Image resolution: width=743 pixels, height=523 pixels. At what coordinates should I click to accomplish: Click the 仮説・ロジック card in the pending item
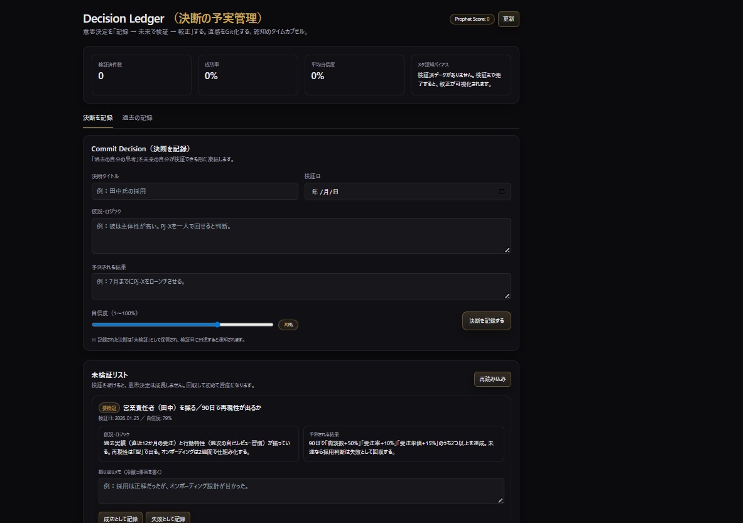(x=198, y=444)
